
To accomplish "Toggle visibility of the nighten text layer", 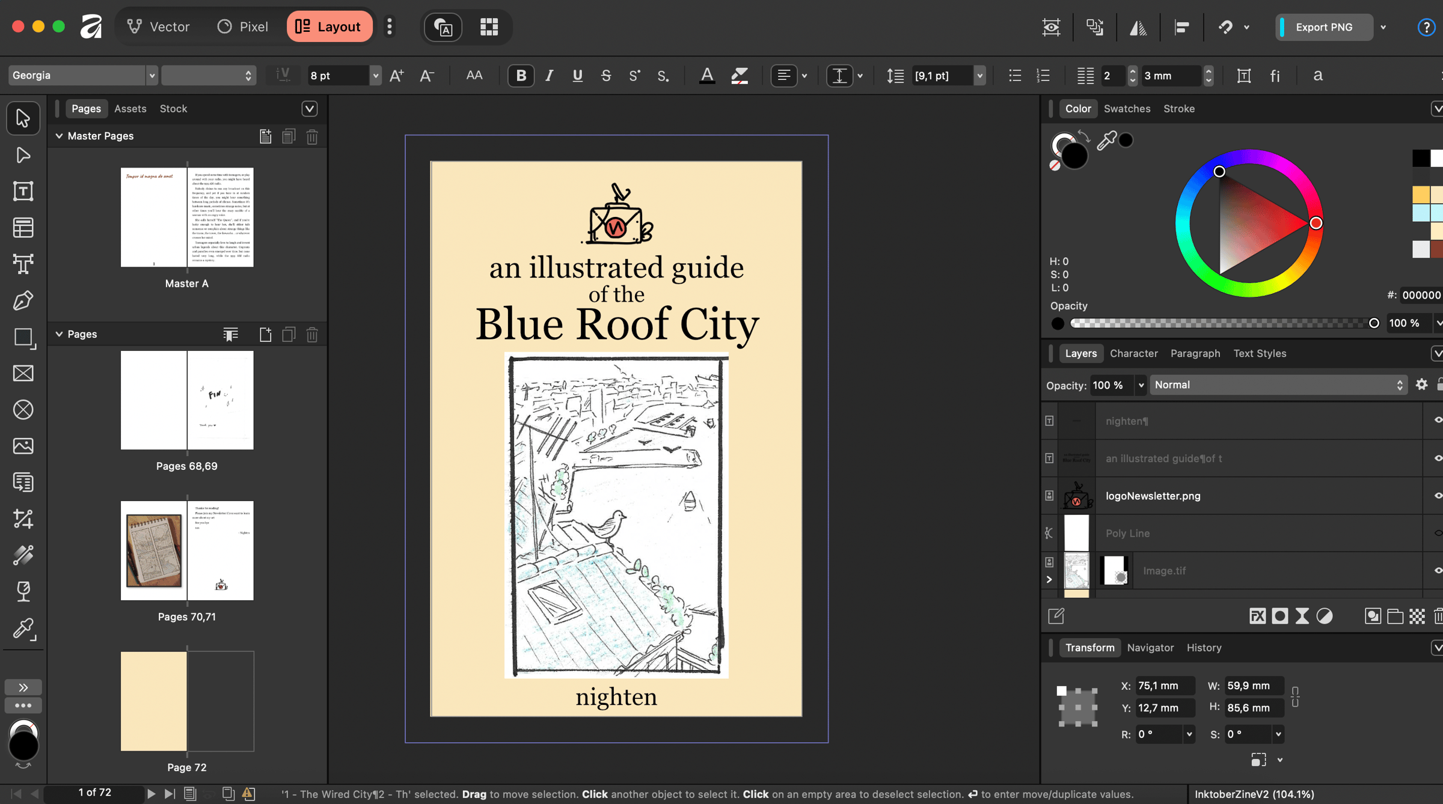I will click(1437, 421).
